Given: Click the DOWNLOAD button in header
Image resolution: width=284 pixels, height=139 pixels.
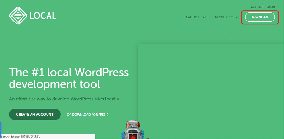Looking at the screenshot, I should click(260, 17).
